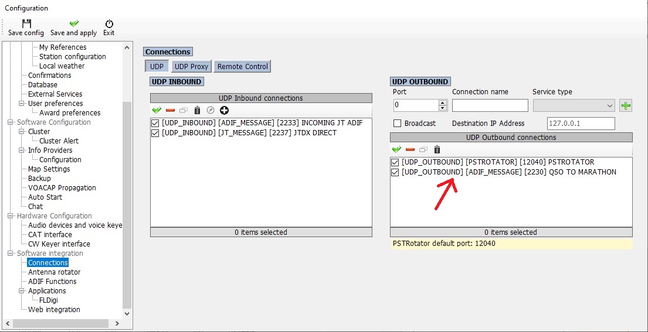This screenshot has width=648, height=332.
Task: Open VOACAP Propagation in the tree
Action: tap(62, 188)
